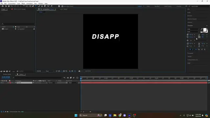
Task: Select the Rectangle shape tool
Action: (x=30, y=6)
